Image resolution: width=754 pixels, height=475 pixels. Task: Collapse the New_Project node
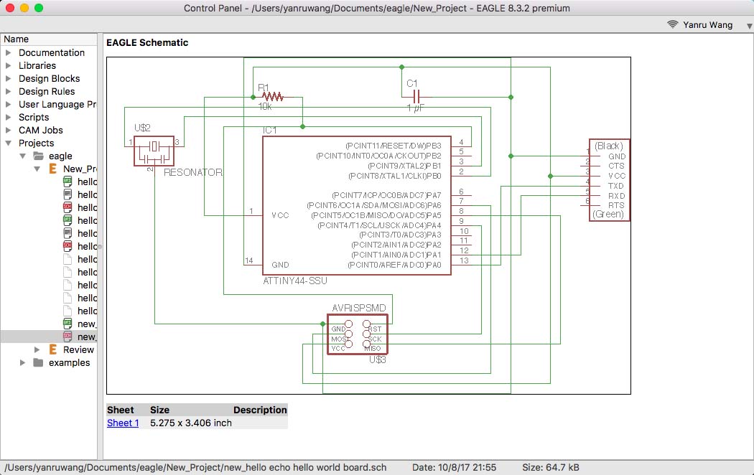pyautogui.click(x=37, y=169)
